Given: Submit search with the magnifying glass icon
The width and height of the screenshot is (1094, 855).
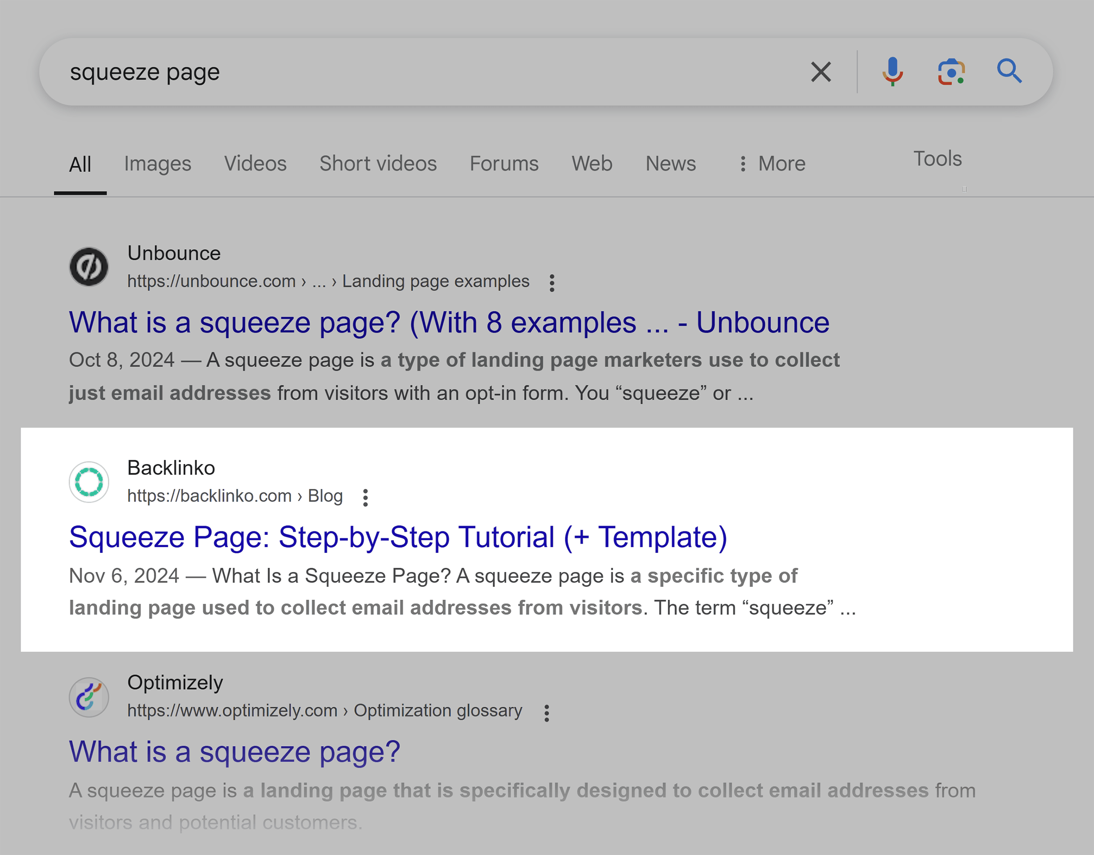Looking at the screenshot, I should pos(1009,71).
